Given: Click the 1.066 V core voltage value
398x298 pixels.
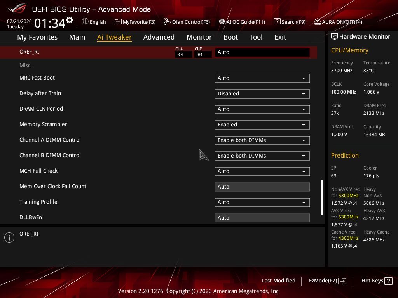Looking at the screenshot, I should 371,92.
